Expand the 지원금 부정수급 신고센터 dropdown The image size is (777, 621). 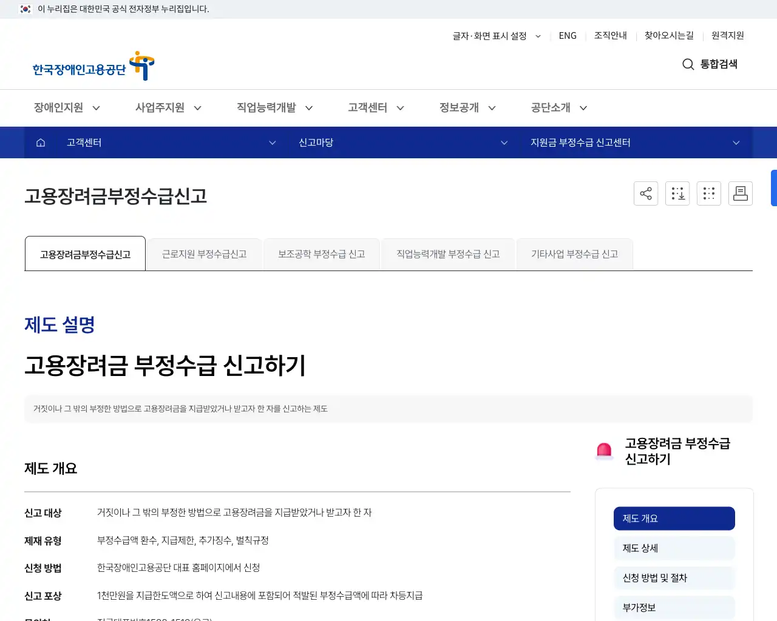[736, 143]
